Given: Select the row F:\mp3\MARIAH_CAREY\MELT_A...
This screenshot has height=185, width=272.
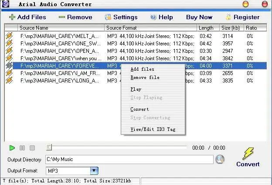Looking at the screenshot, I should pyautogui.click(x=136, y=36).
